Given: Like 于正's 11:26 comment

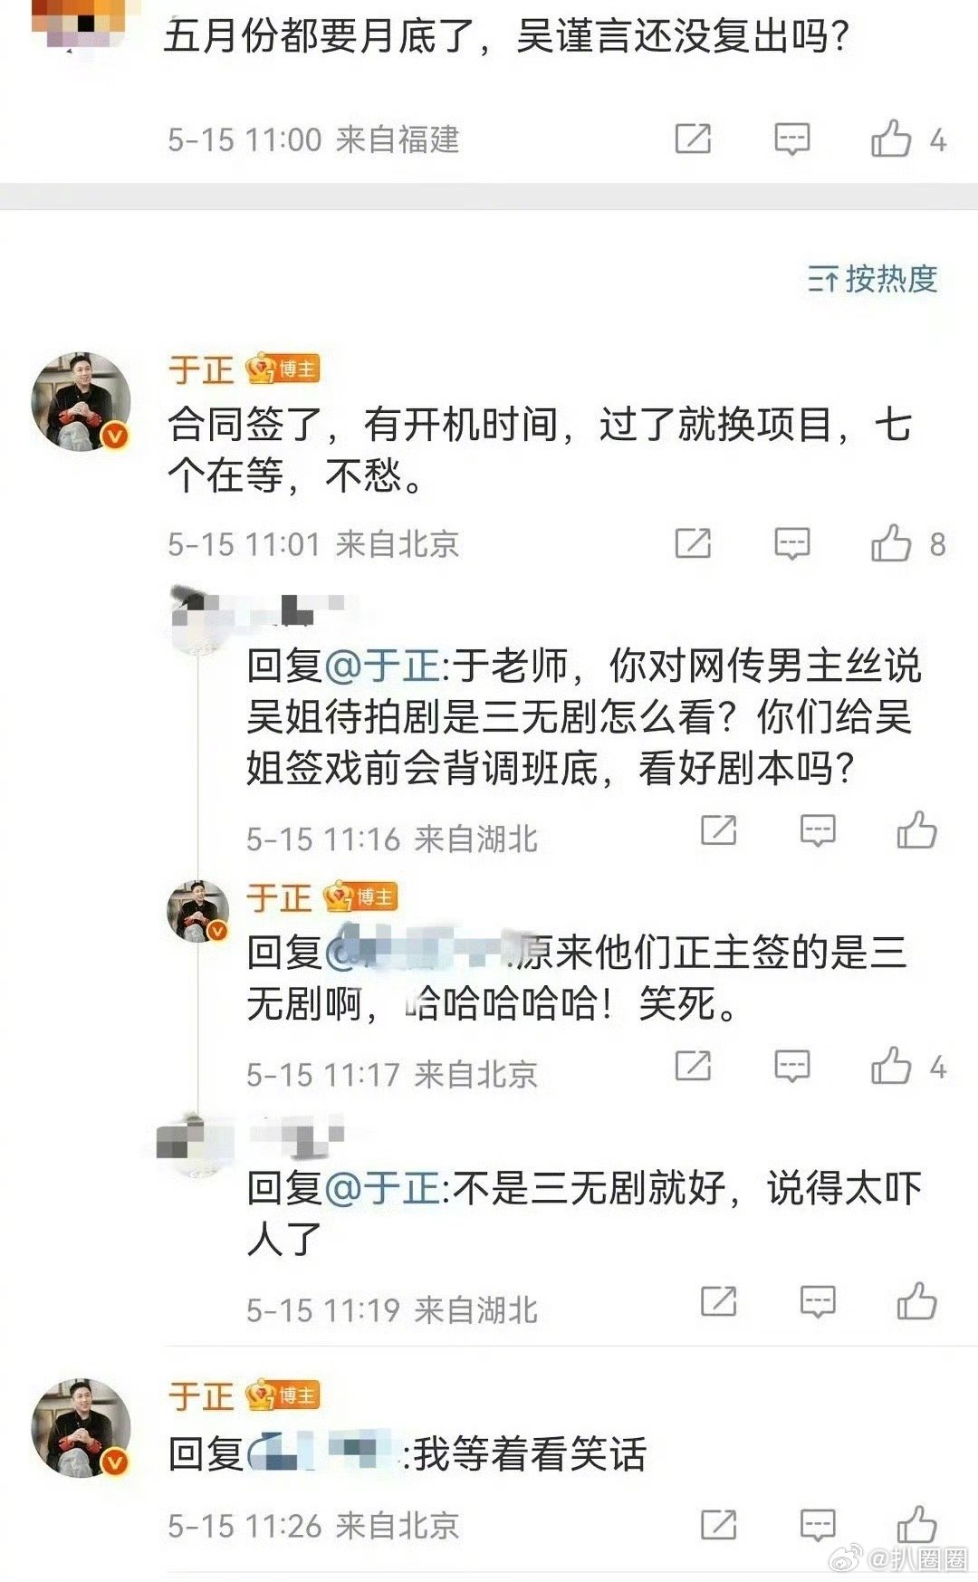Looking at the screenshot, I should tap(916, 1525).
